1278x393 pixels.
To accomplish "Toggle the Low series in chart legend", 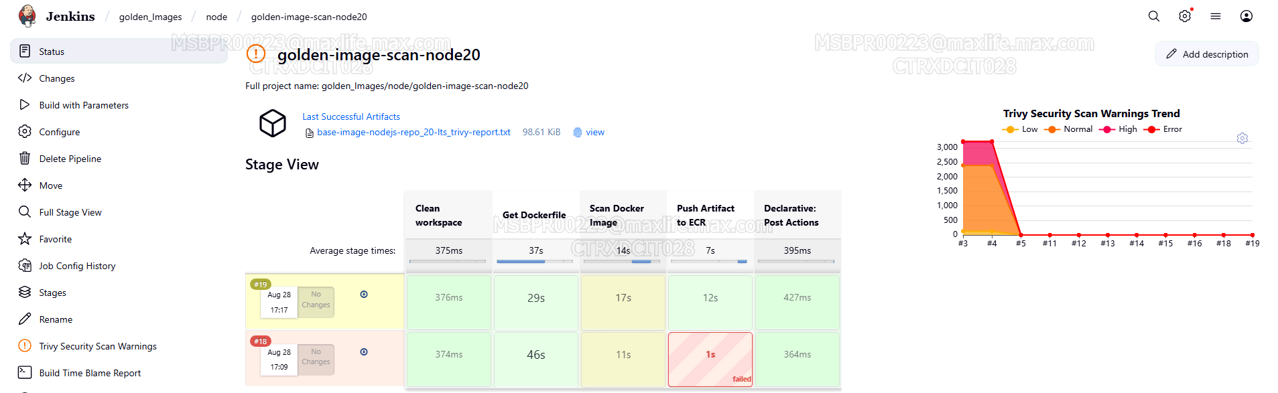I will [1020, 129].
